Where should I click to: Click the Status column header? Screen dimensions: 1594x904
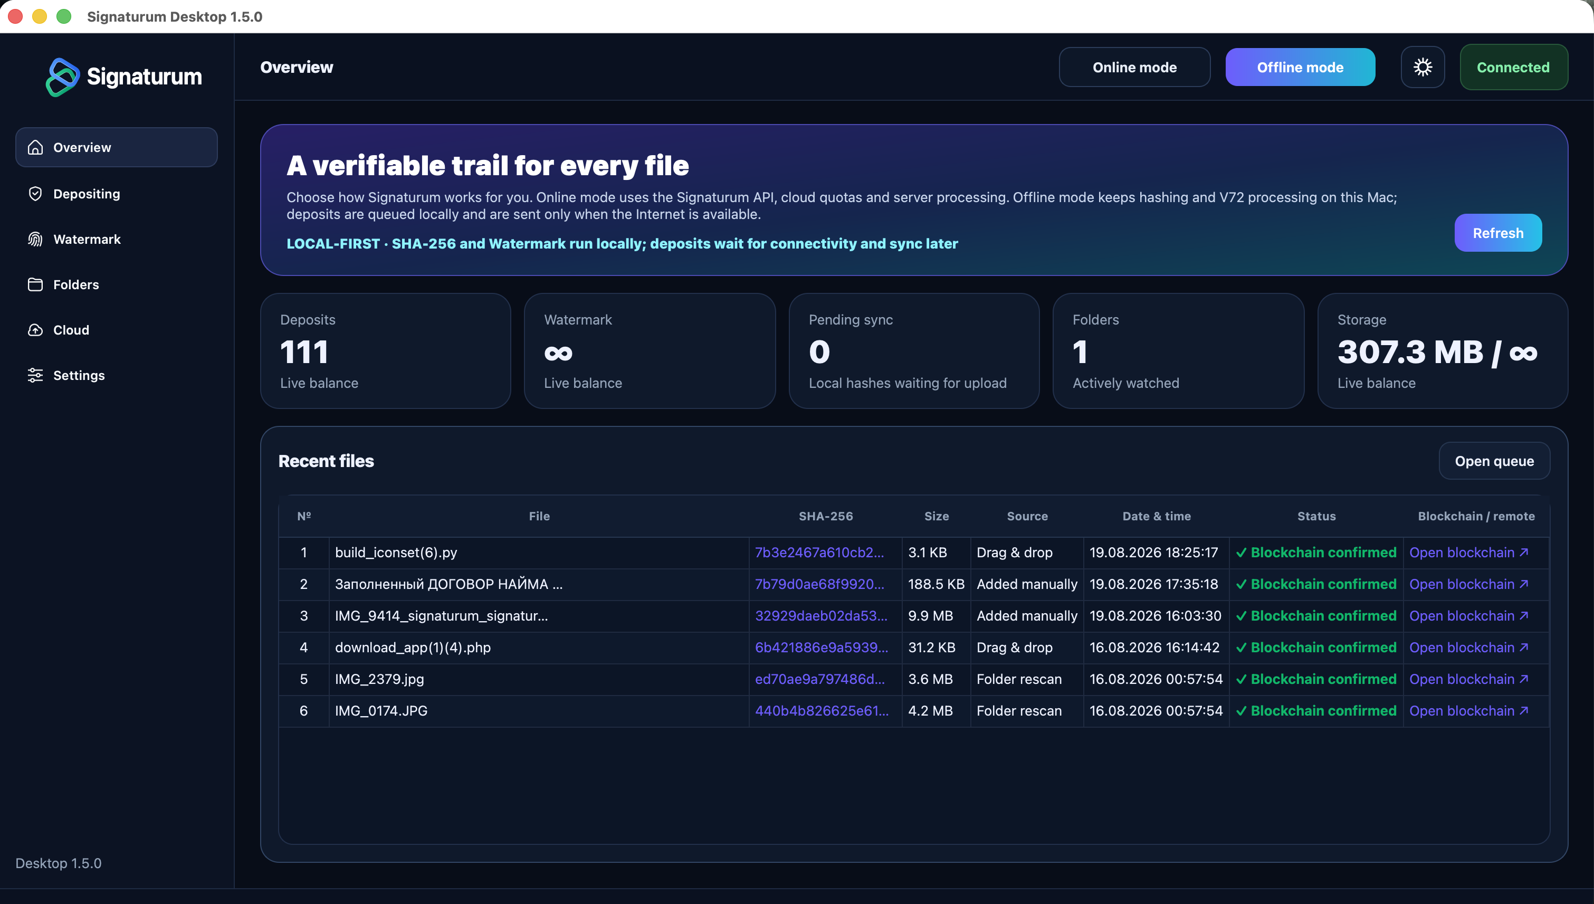click(x=1316, y=516)
